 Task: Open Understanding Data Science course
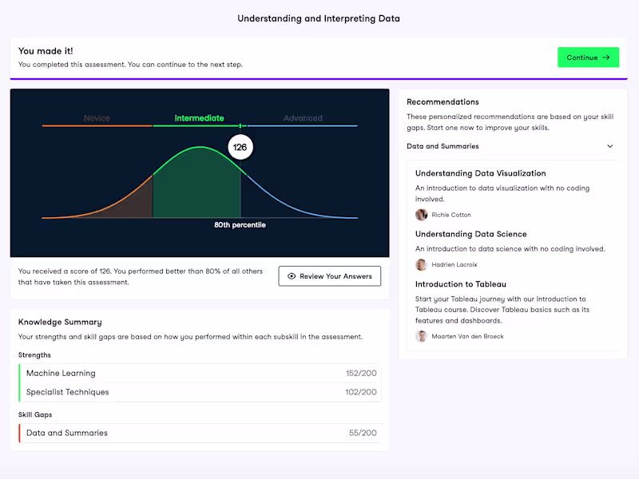coord(470,234)
